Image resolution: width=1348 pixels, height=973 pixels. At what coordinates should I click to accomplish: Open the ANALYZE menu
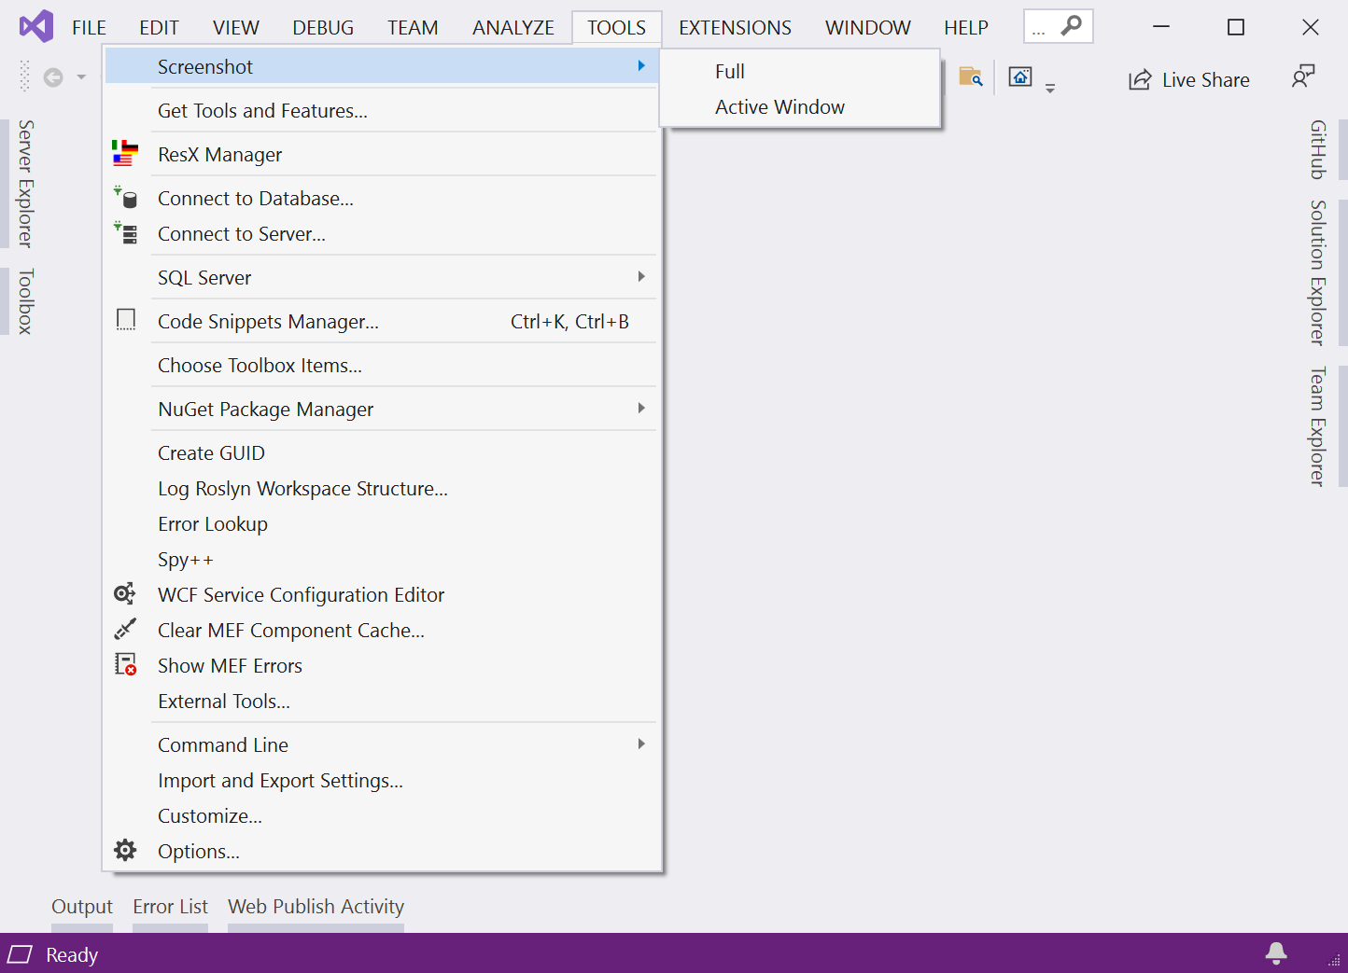click(x=513, y=28)
